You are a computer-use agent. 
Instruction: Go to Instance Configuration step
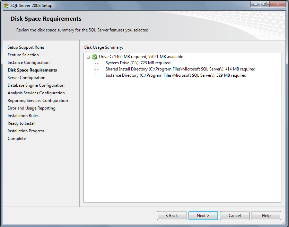point(28,63)
